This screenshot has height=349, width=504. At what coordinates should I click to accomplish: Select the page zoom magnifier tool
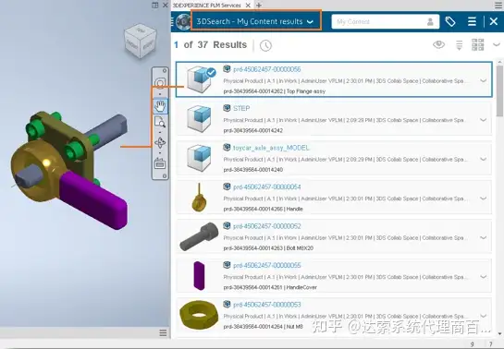pos(160,123)
